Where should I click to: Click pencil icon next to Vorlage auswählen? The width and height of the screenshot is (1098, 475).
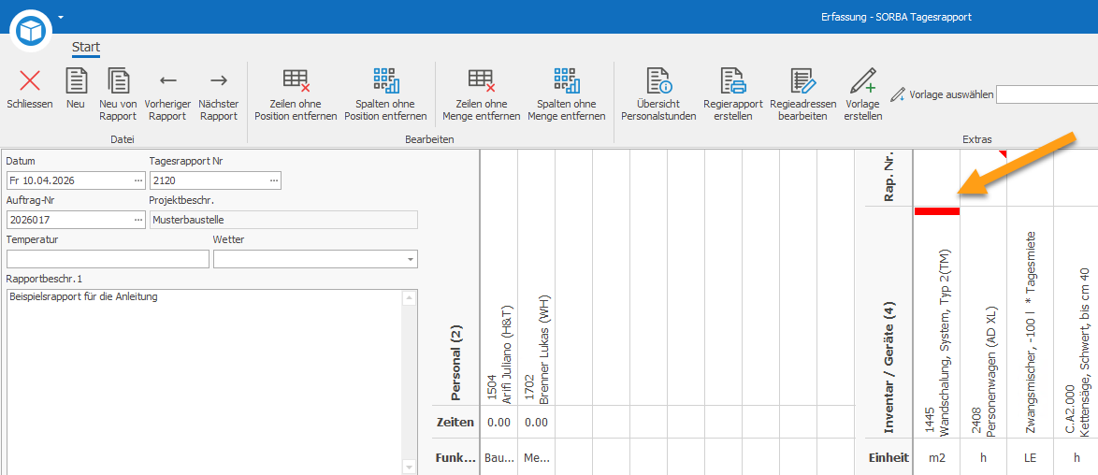point(898,94)
